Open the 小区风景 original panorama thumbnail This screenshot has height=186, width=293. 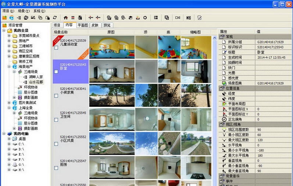click(x=112, y=143)
